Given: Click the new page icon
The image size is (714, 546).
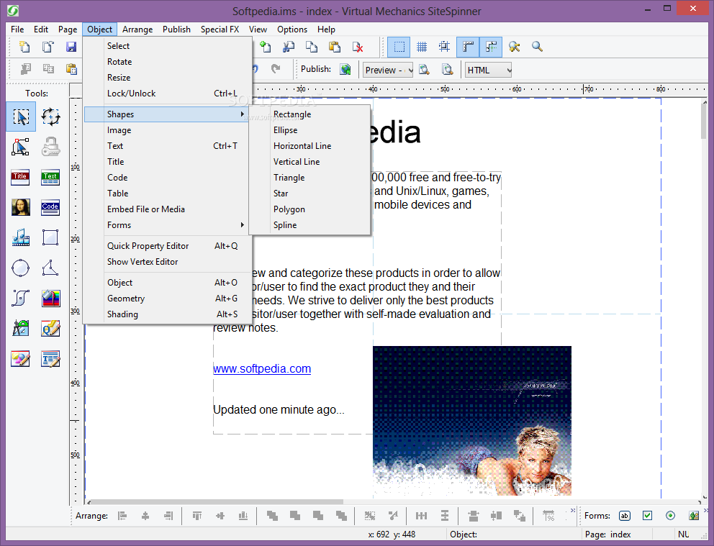Looking at the screenshot, I should coord(266,47).
